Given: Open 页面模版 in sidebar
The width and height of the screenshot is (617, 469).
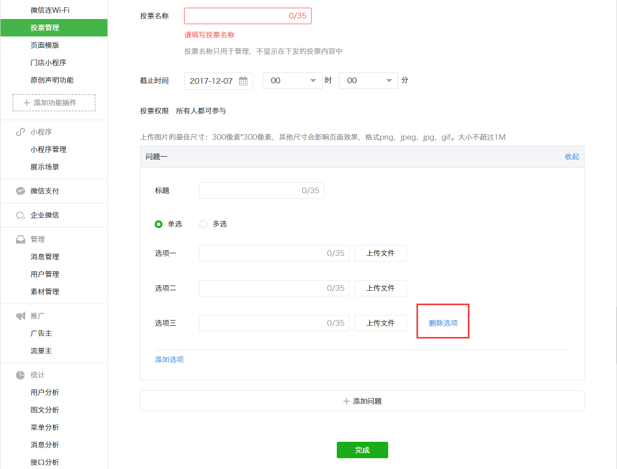Looking at the screenshot, I should [45, 45].
